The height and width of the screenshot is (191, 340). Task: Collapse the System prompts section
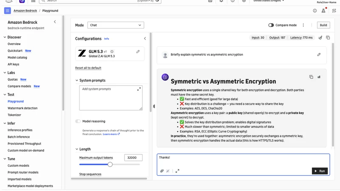tap(76, 80)
